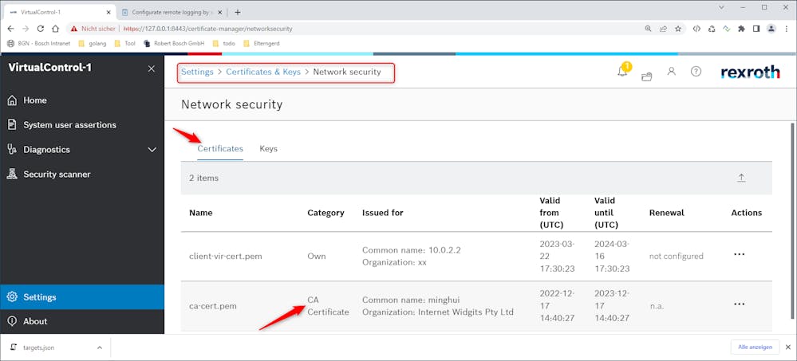Click the rexroth logo
The image size is (797, 361).
click(x=750, y=73)
